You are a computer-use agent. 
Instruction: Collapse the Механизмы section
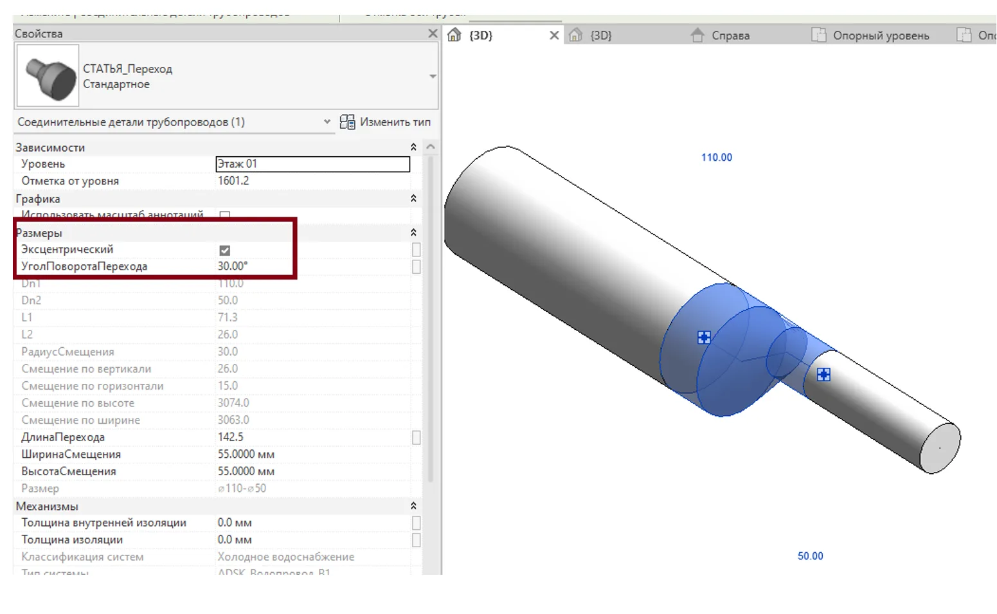[x=413, y=507]
